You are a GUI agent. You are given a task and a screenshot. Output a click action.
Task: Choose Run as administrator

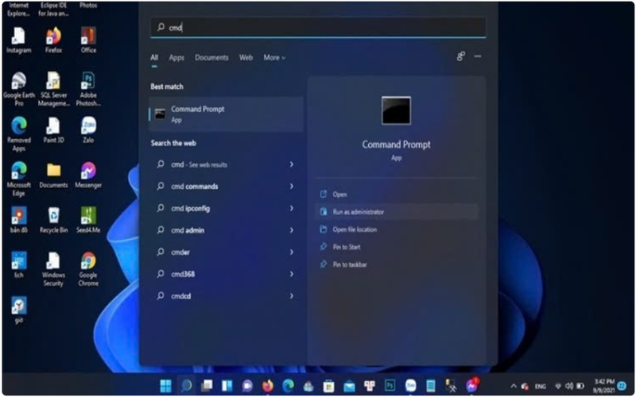(396, 211)
